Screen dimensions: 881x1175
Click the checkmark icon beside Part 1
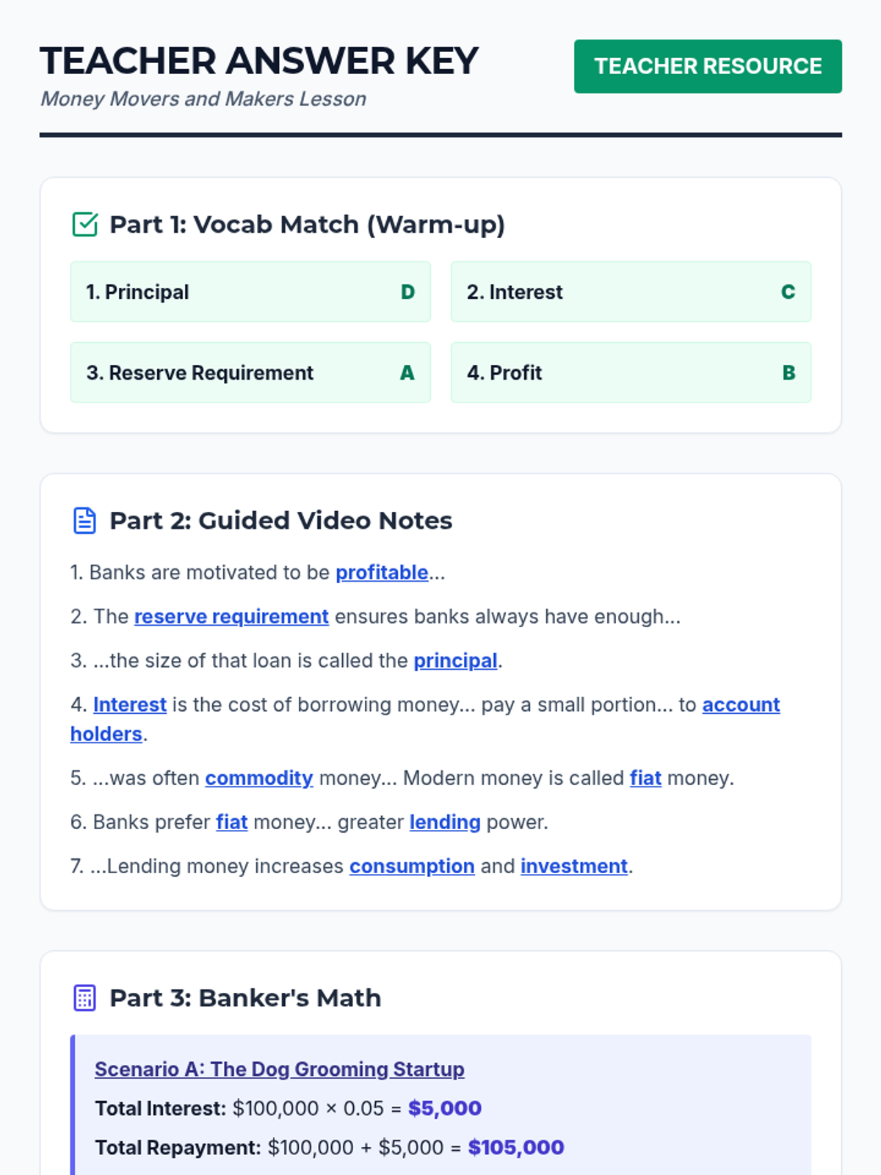coord(85,225)
